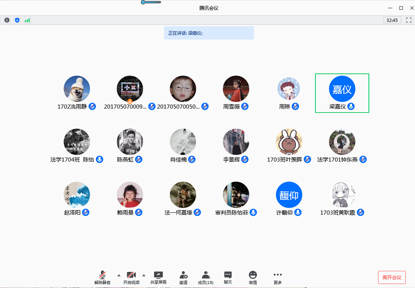The height and width of the screenshot is (288, 415).
Task: Enter fullscreen mode using the top-right icon
Action: tap(408, 20)
